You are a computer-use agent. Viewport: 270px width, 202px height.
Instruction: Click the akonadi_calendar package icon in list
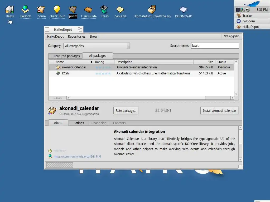point(58,67)
